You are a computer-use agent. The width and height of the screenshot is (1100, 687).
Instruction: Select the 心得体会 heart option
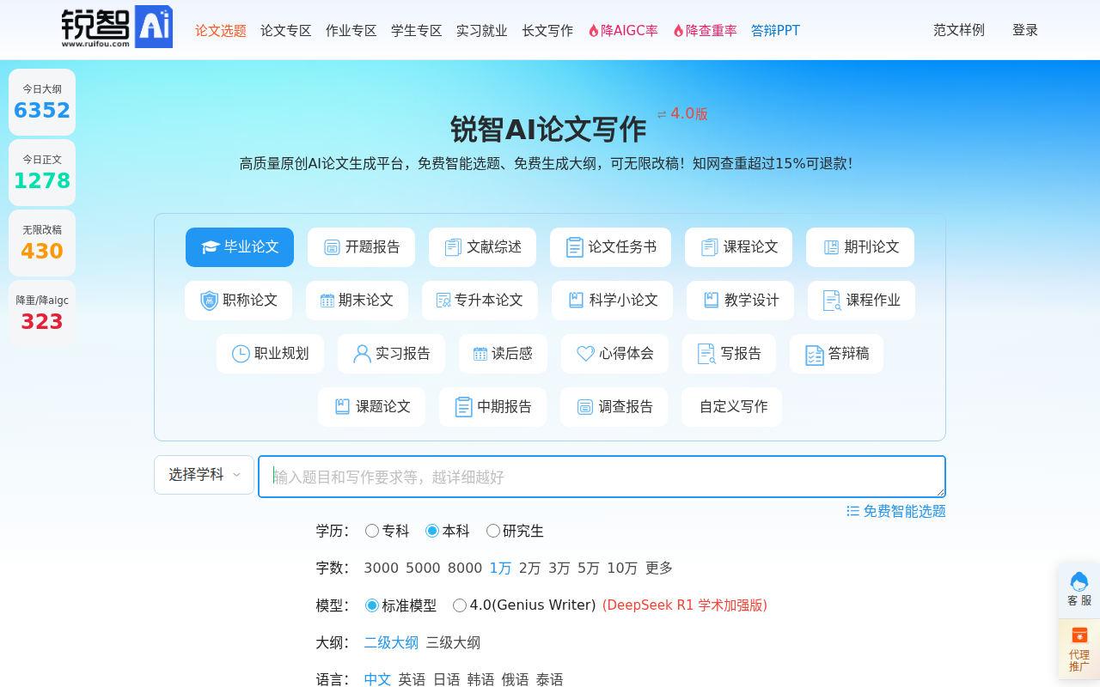pos(614,354)
